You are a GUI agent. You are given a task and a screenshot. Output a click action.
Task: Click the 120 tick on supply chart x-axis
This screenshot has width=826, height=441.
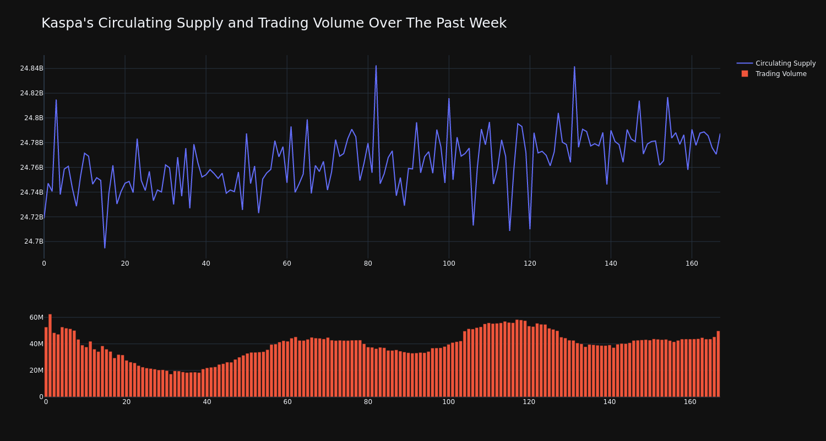click(x=530, y=263)
